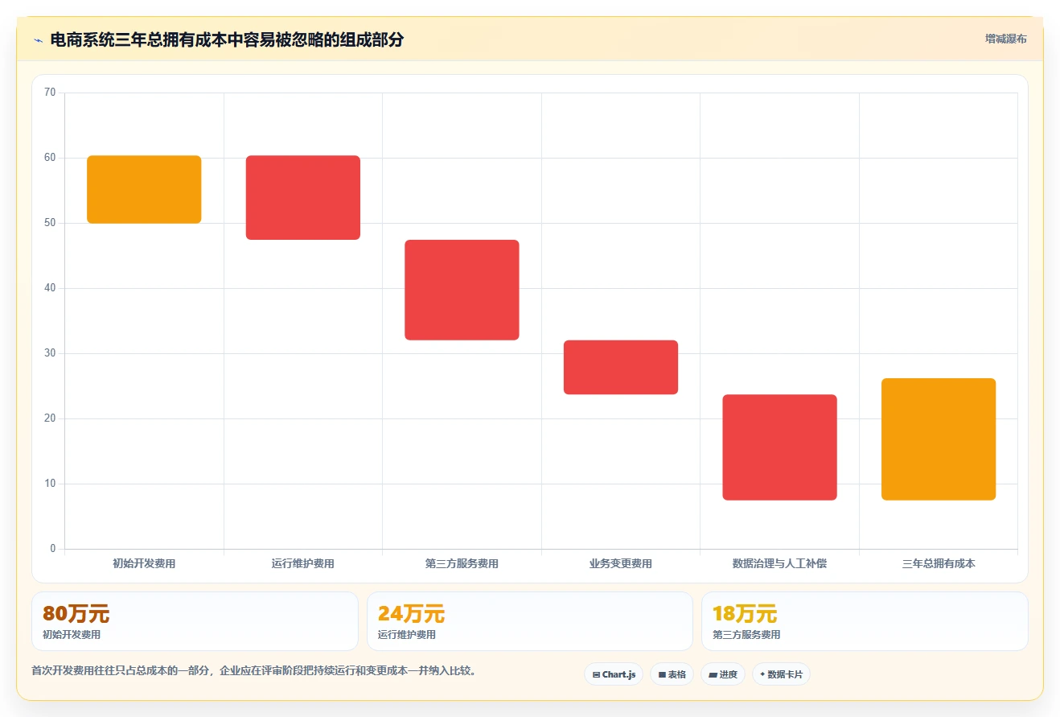Click y-axis value 30

tap(50, 353)
